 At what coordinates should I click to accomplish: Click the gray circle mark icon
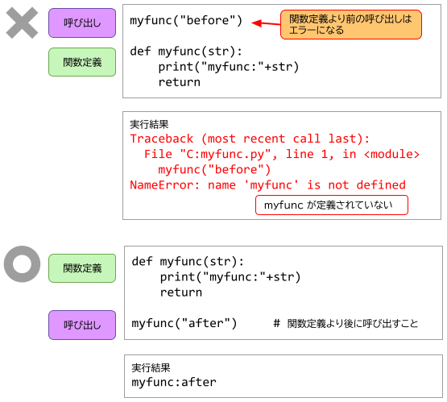tap(22, 264)
